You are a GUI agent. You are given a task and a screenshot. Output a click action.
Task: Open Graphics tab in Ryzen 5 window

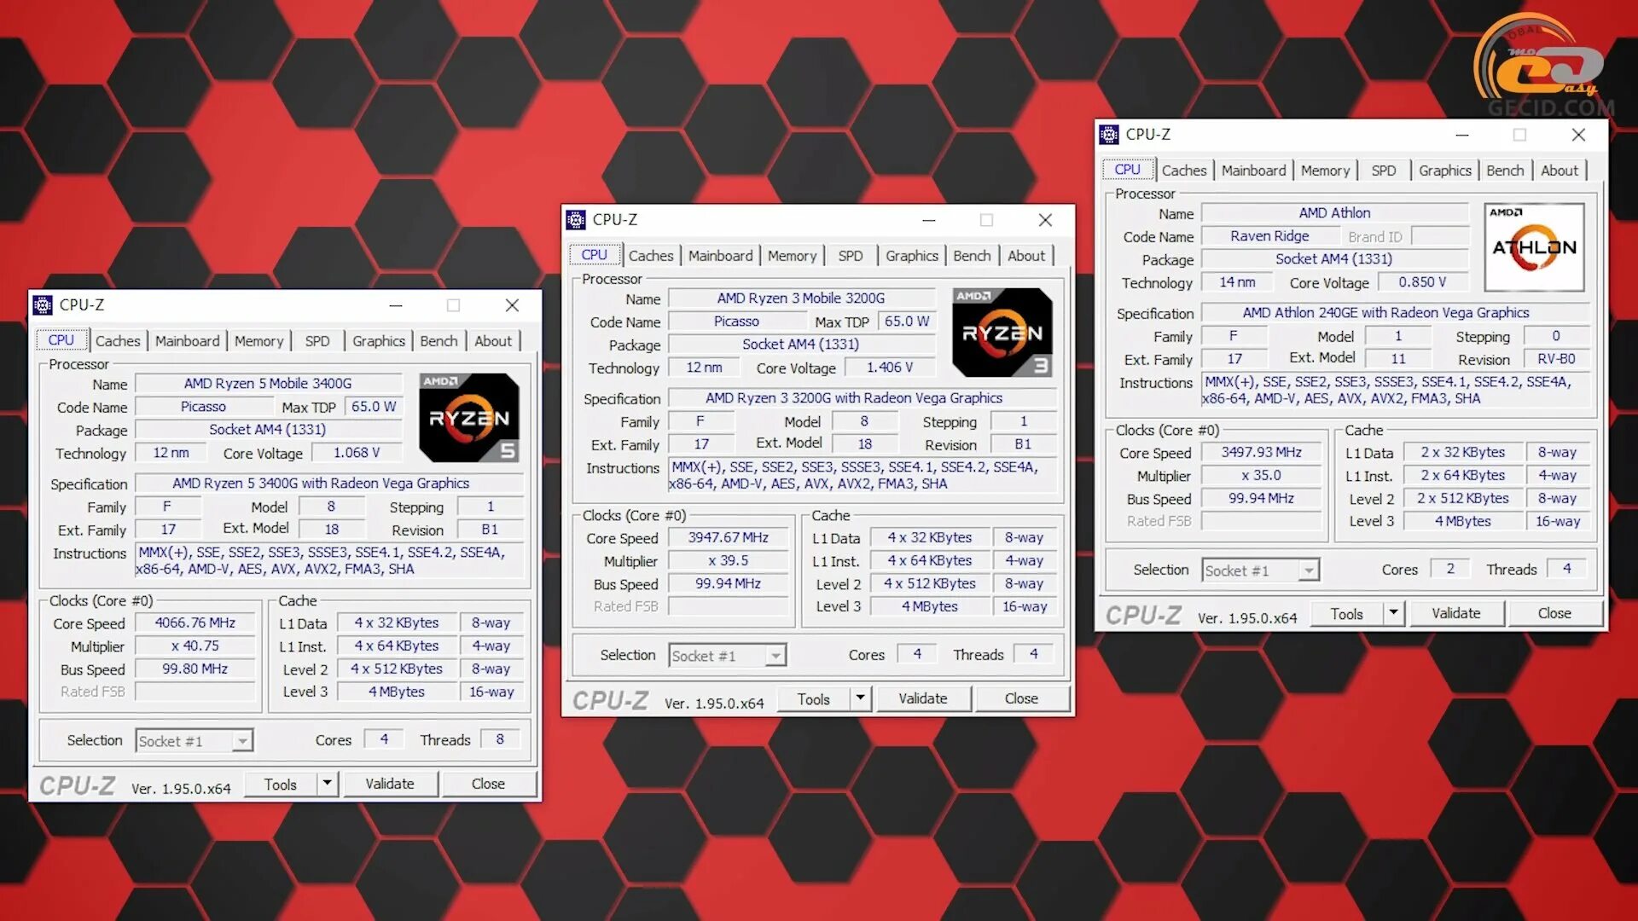[x=379, y=341]
